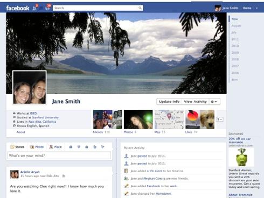The height and width of the screenshot is (198, 264).
Task: Open IDEO workplace link
Action: tap(33, 114)
